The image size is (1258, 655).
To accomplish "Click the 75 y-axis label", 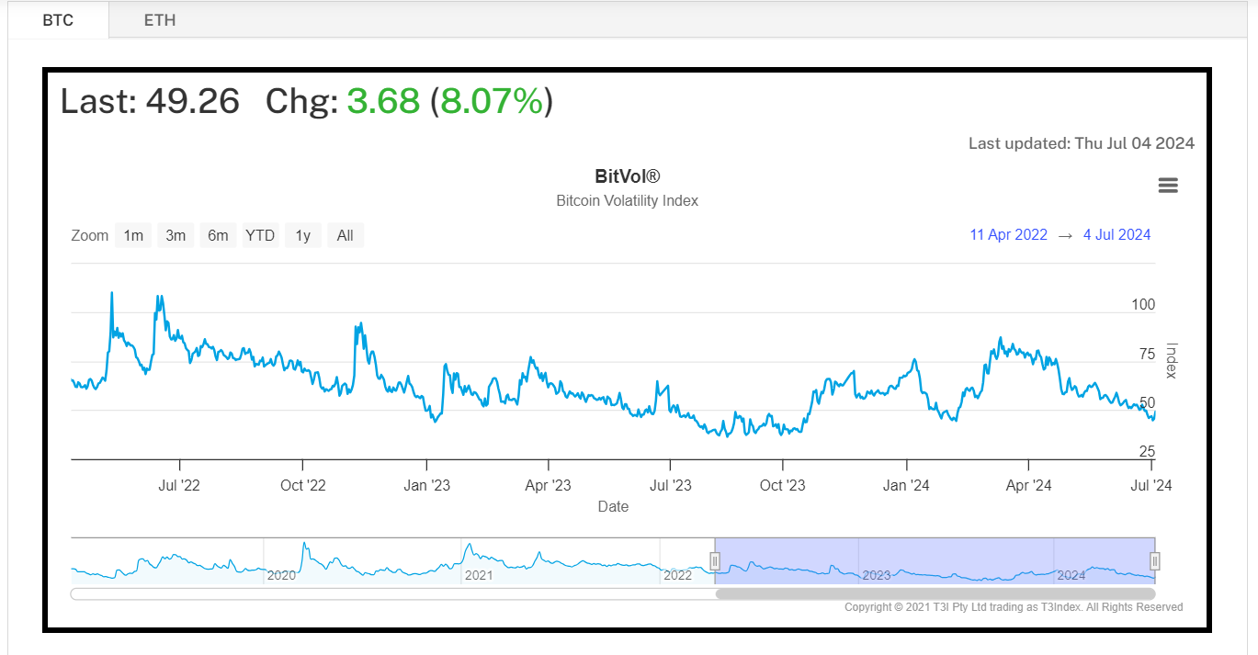I will (x=1147, y=355).
